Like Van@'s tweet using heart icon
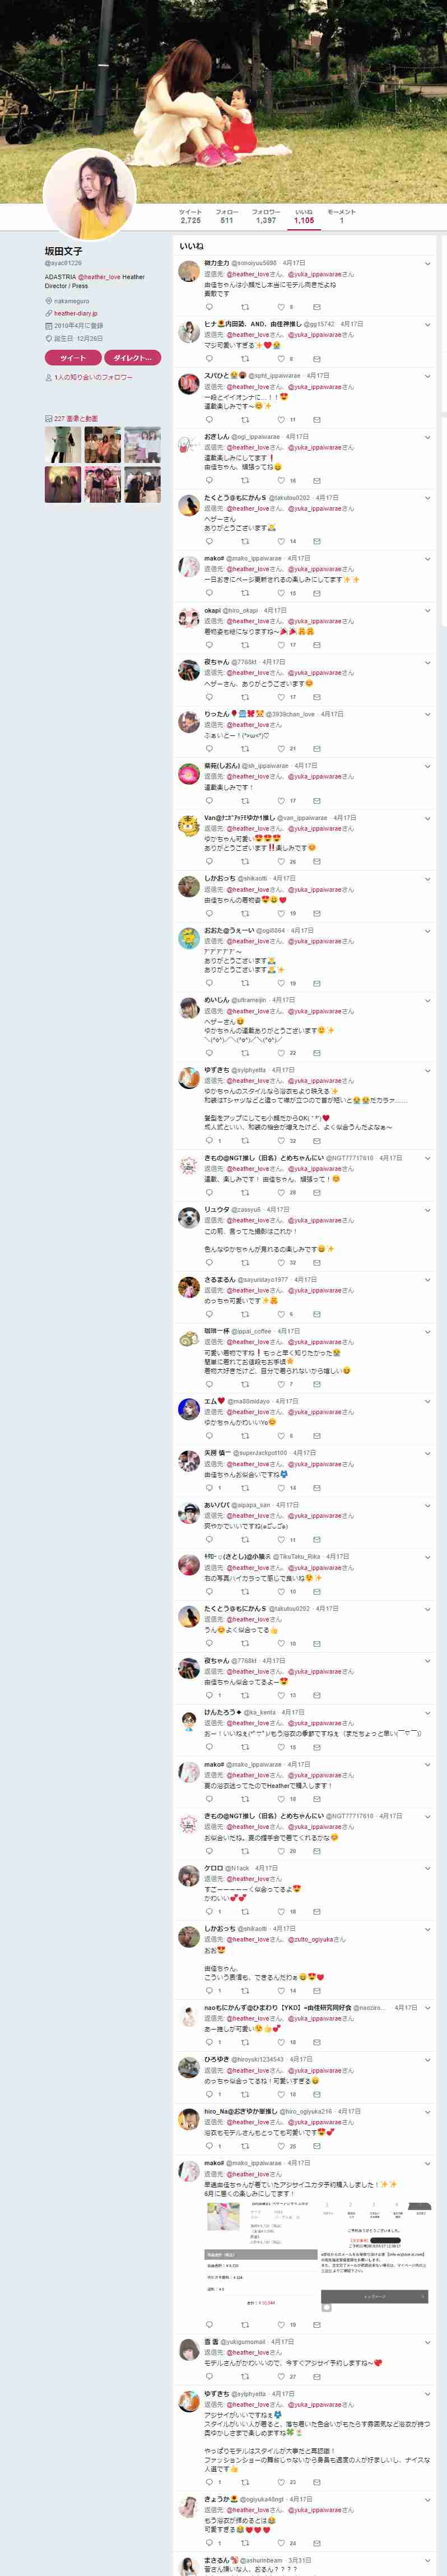Image resolution: width=447 pixels, height=2576 pixels. [281, 861]
